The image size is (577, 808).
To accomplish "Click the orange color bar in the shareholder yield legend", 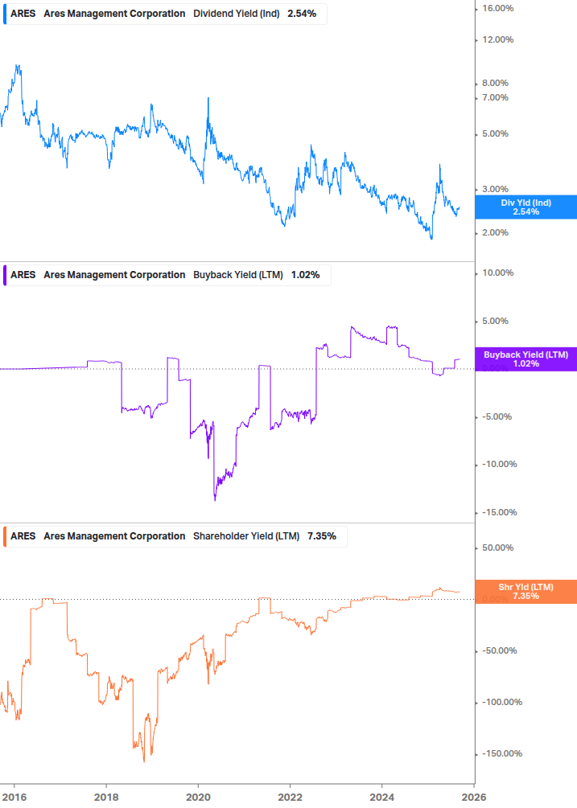I will click(5, 536).
